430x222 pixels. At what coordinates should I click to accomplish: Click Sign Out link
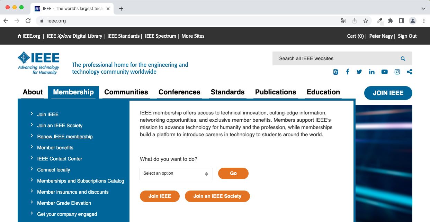pos(407,36)
